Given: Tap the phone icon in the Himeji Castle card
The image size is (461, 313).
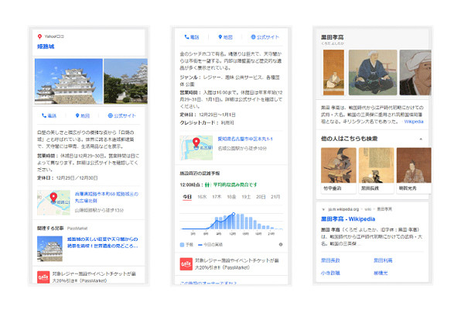Looking at the screenshot, I should tap(44, 115).
